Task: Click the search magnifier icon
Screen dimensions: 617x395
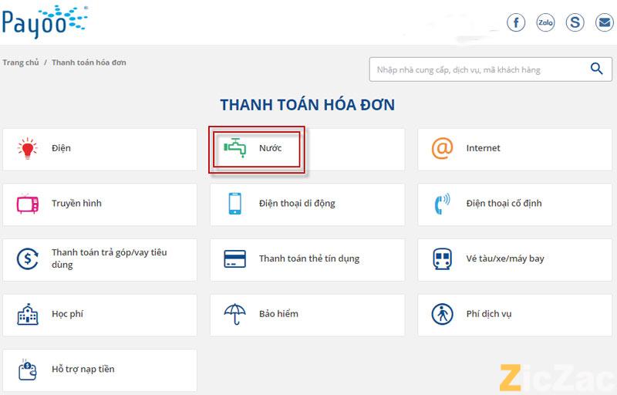Action: [596, 69]
